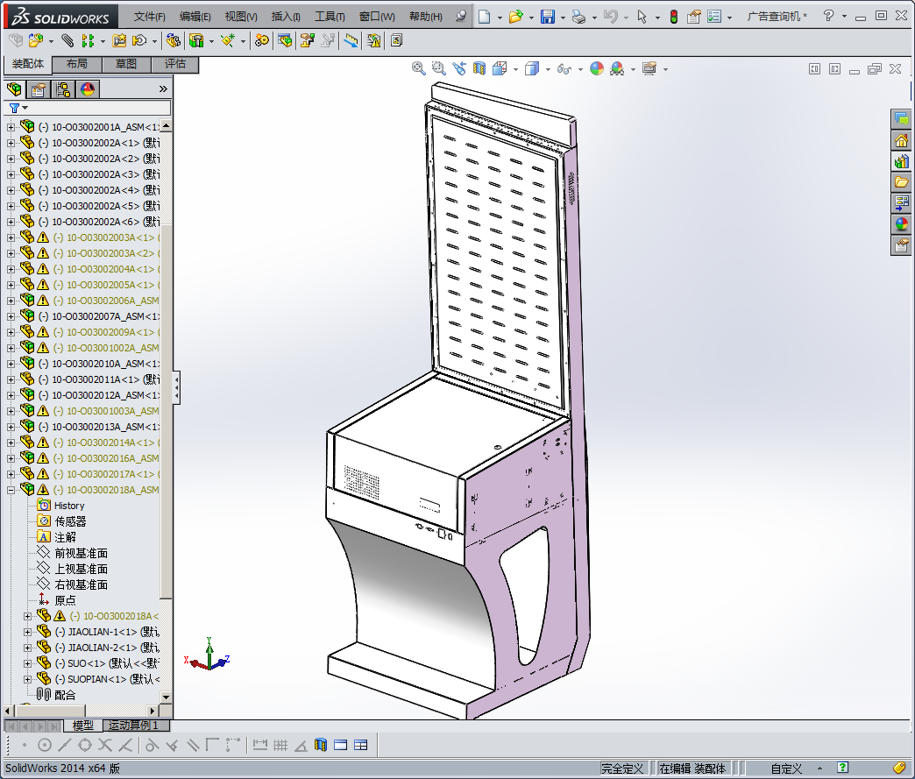Expand the 10-O03002001A_ASM<1> tree node

pos(11,127)
